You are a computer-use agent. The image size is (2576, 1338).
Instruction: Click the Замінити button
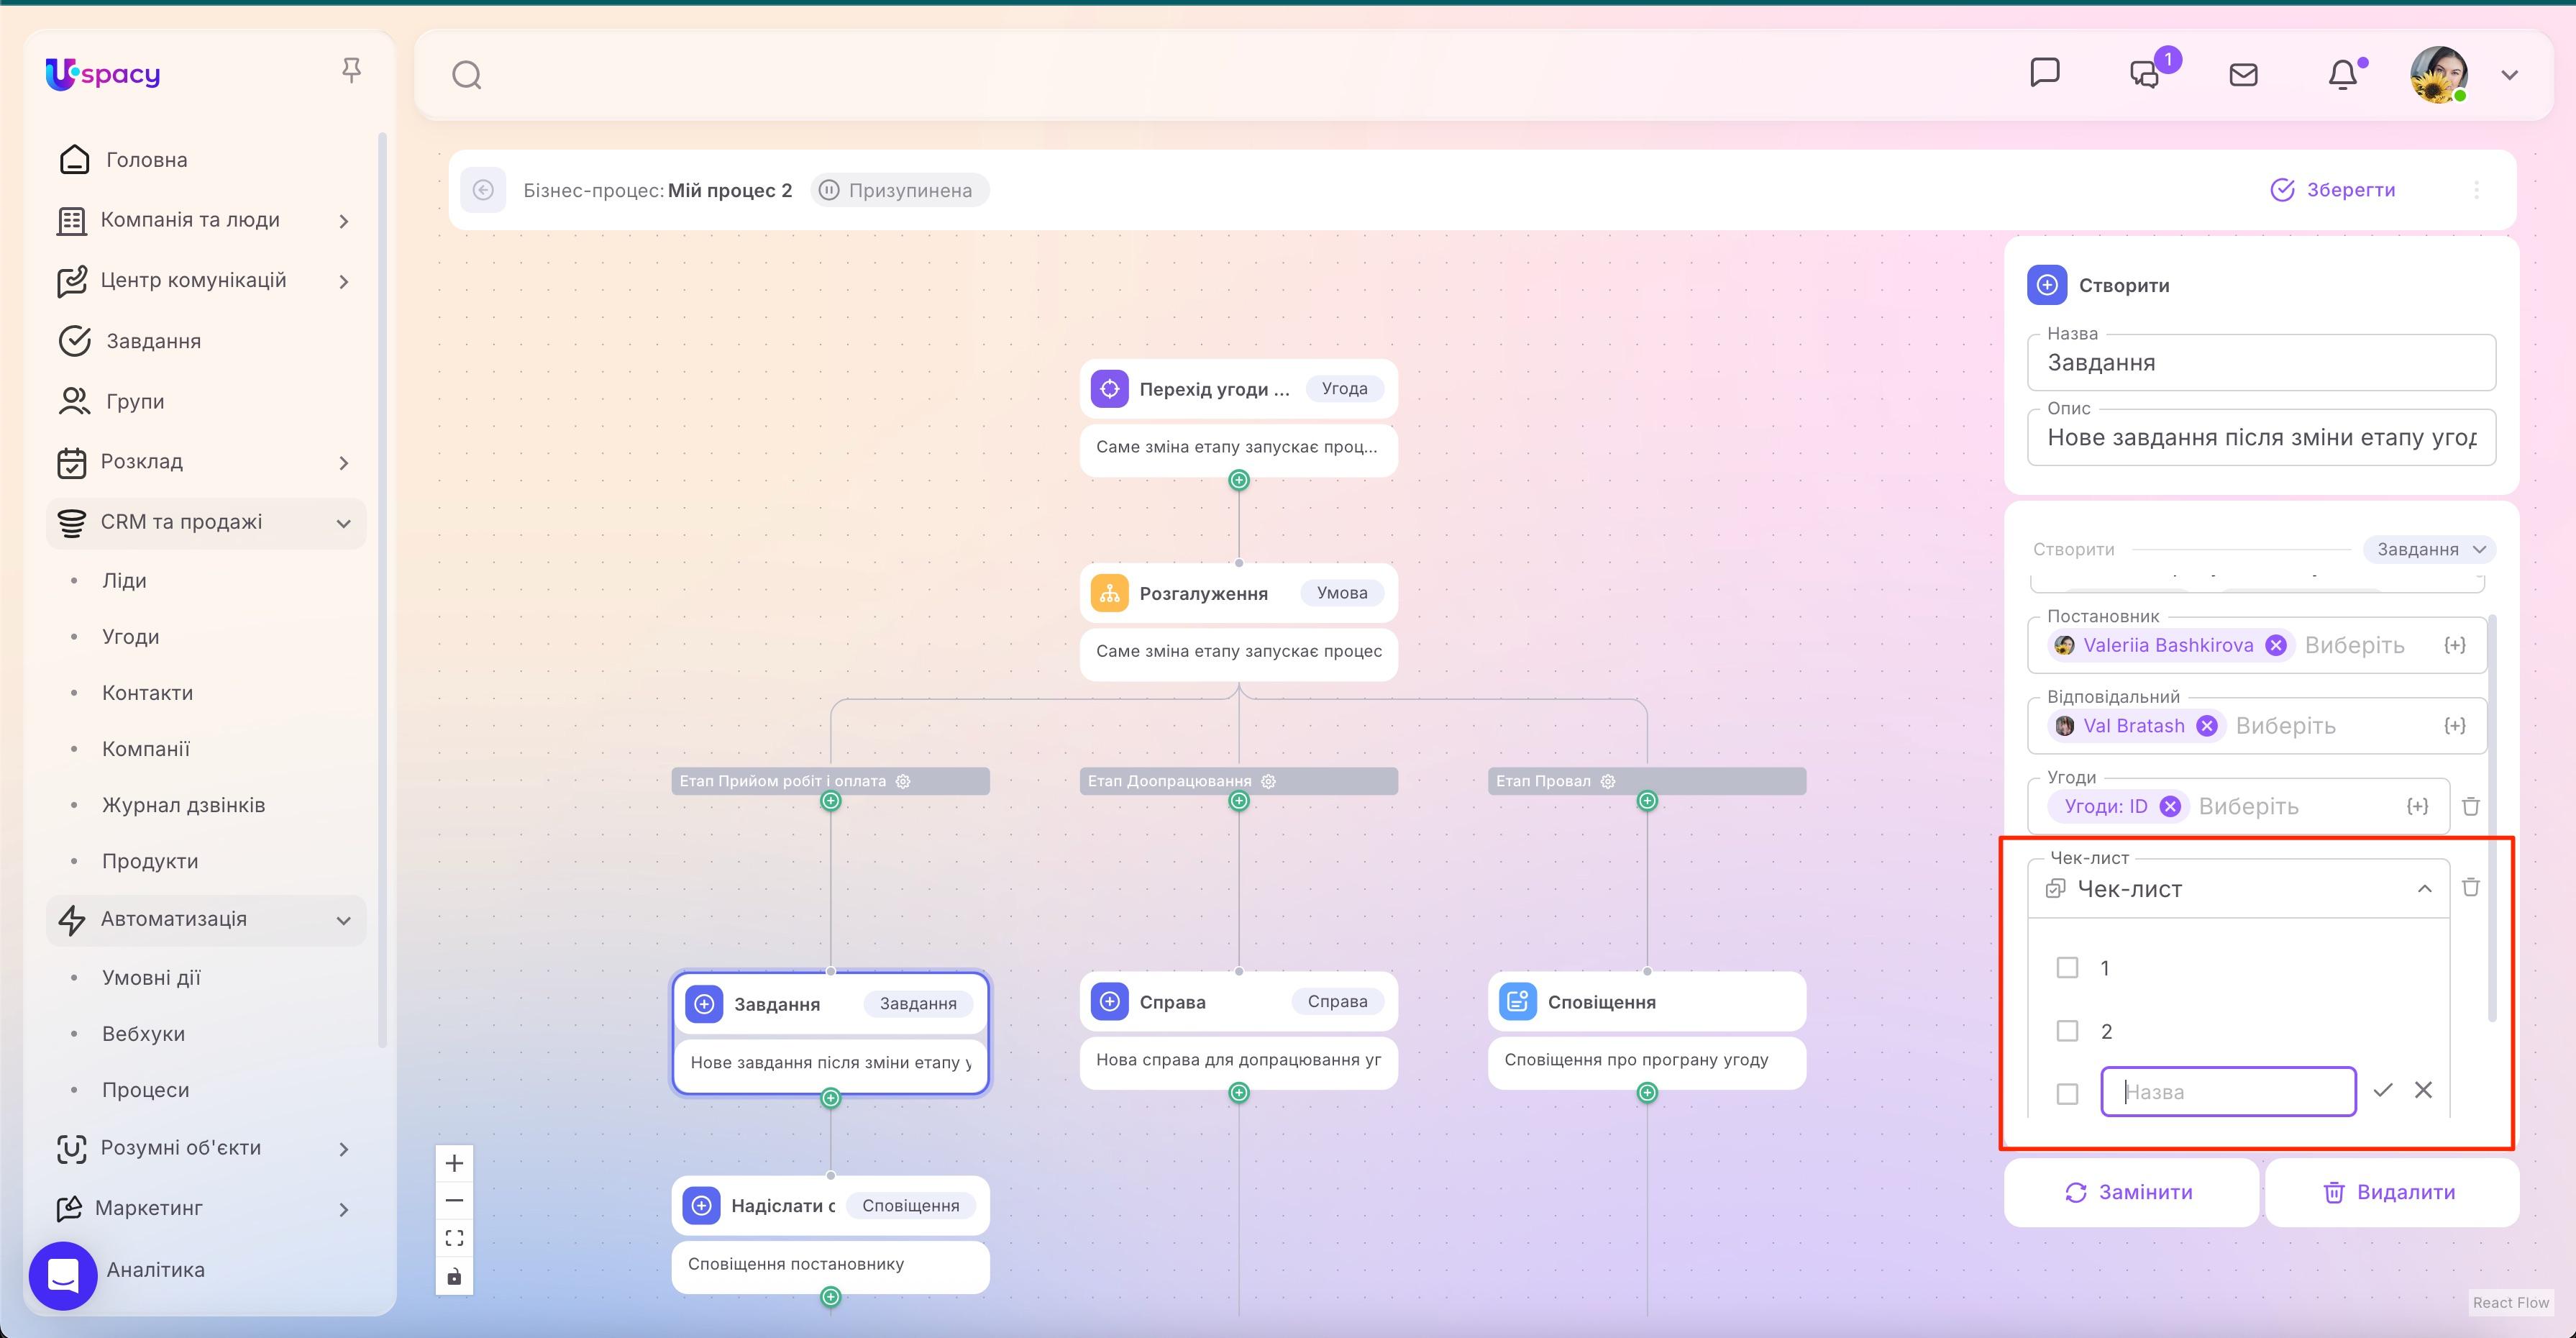(x=2130, y=1192)
